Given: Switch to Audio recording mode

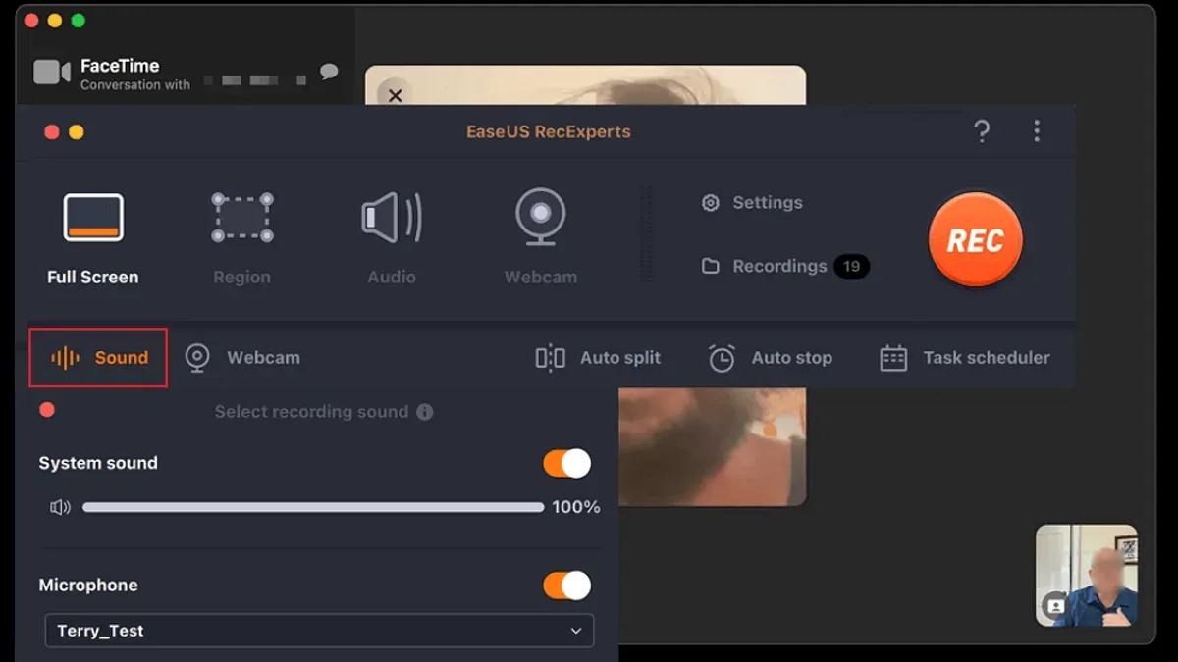Looking at the screenshot, I should [392, 239].
